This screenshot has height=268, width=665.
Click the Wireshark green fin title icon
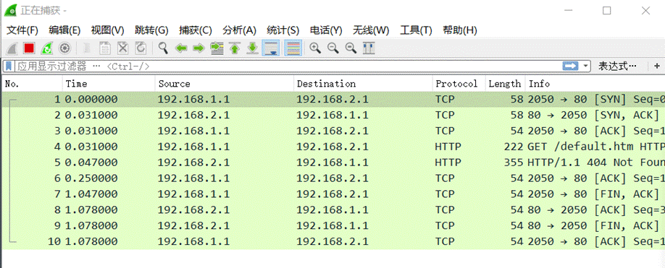pyautogui.click(x=10, y=10)
